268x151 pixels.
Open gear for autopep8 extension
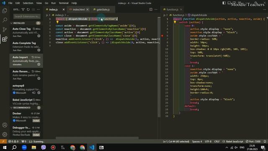tap(39, 93)
